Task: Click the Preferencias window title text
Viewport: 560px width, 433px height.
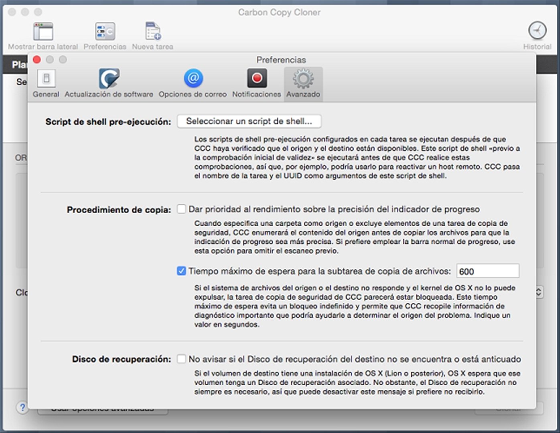Action: pos(281,60)
